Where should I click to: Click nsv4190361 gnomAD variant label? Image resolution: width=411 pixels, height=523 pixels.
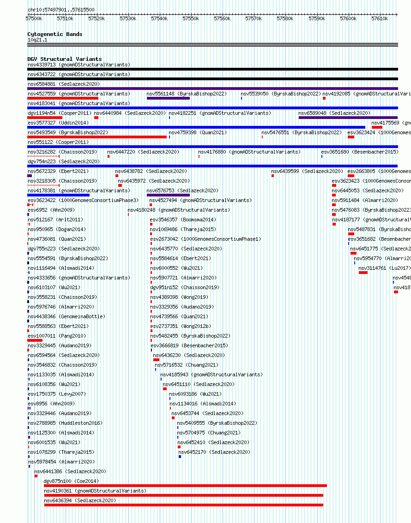(x=95, y=491)
